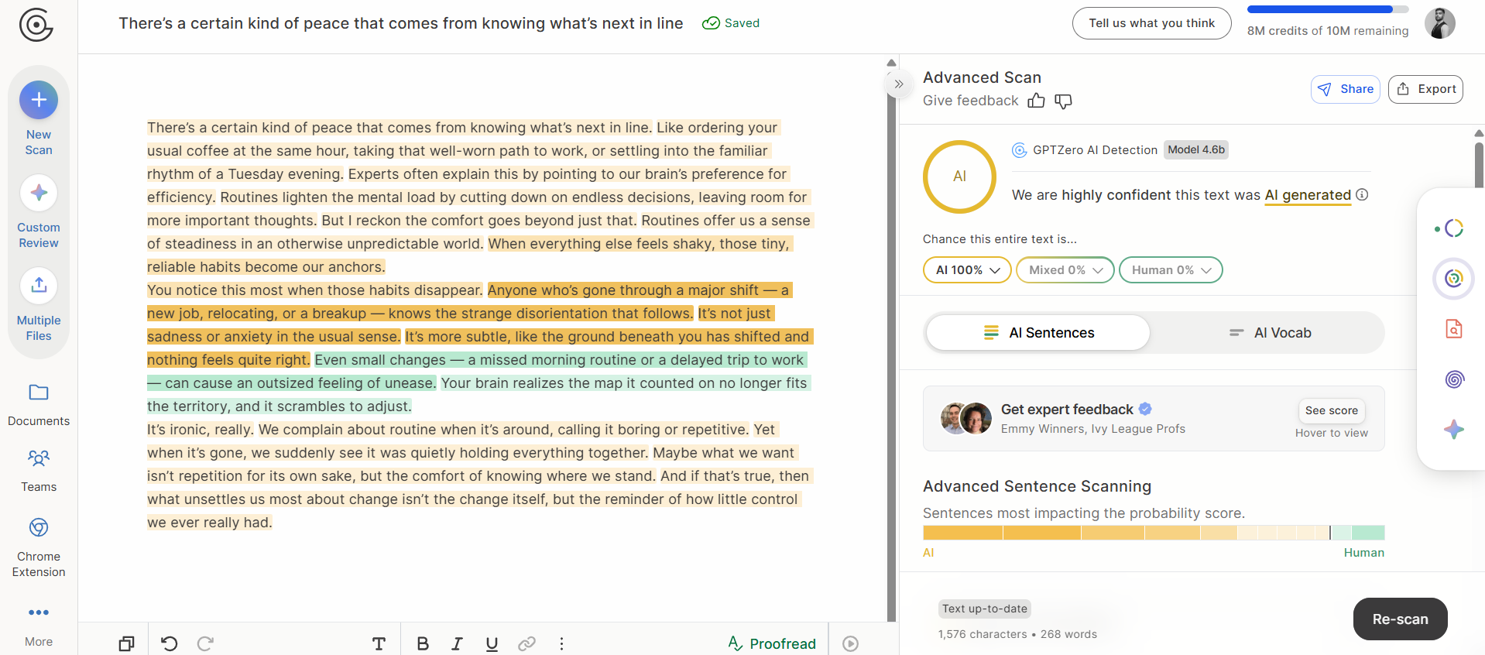Open spiral fingerprint icon in right rail
The width and height of the screenshot is (1485, 655).
pos(1454,379)
